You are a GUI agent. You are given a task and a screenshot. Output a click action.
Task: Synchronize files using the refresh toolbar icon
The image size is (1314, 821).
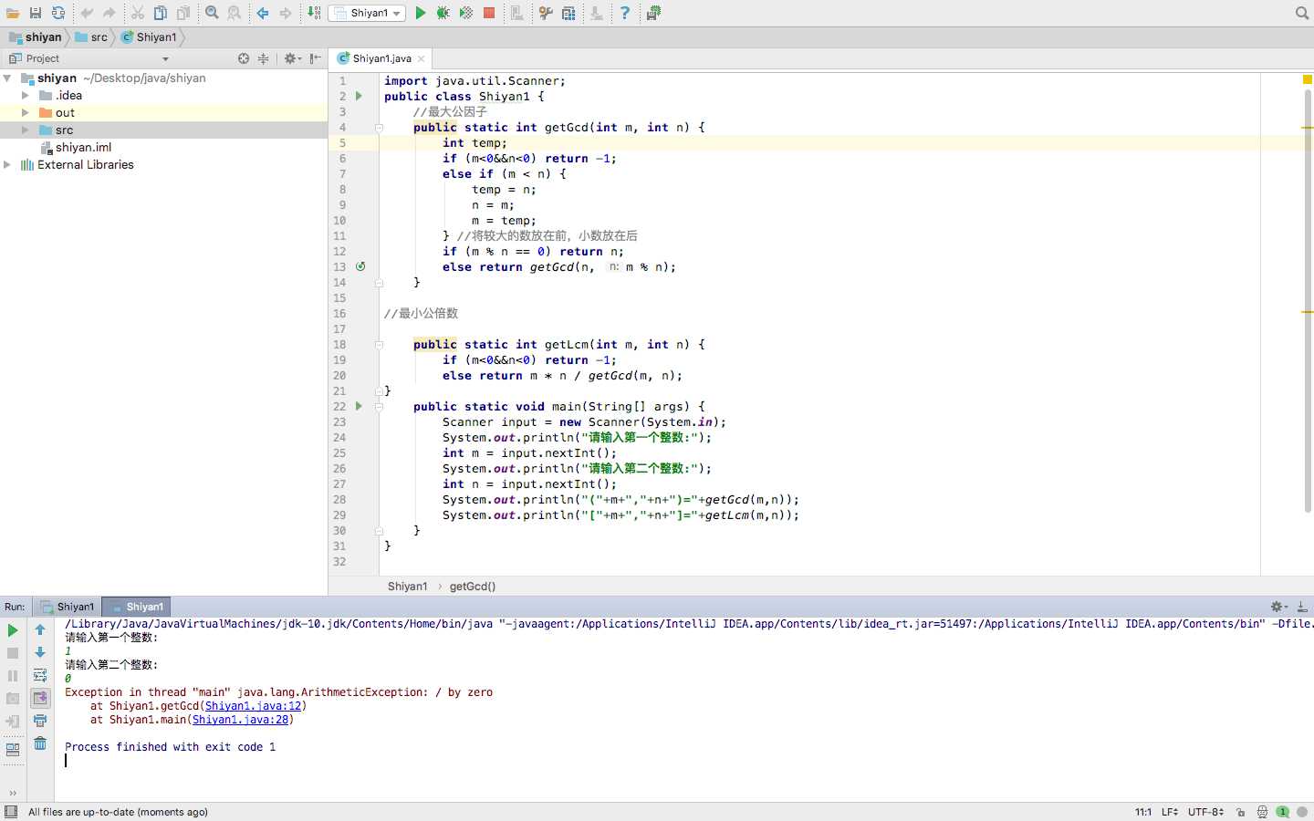click(x=58, y=13)
